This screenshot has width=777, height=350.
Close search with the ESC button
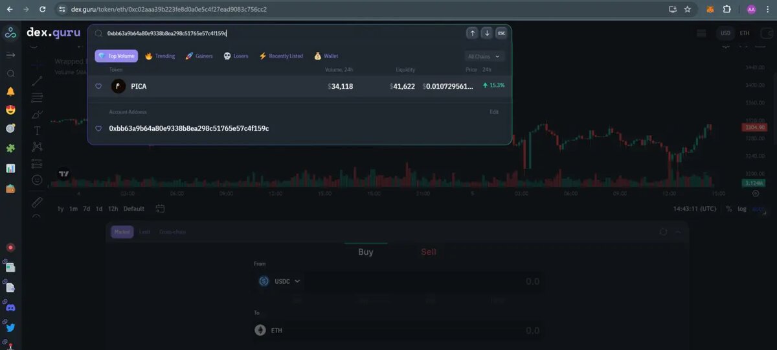point(501,33)
